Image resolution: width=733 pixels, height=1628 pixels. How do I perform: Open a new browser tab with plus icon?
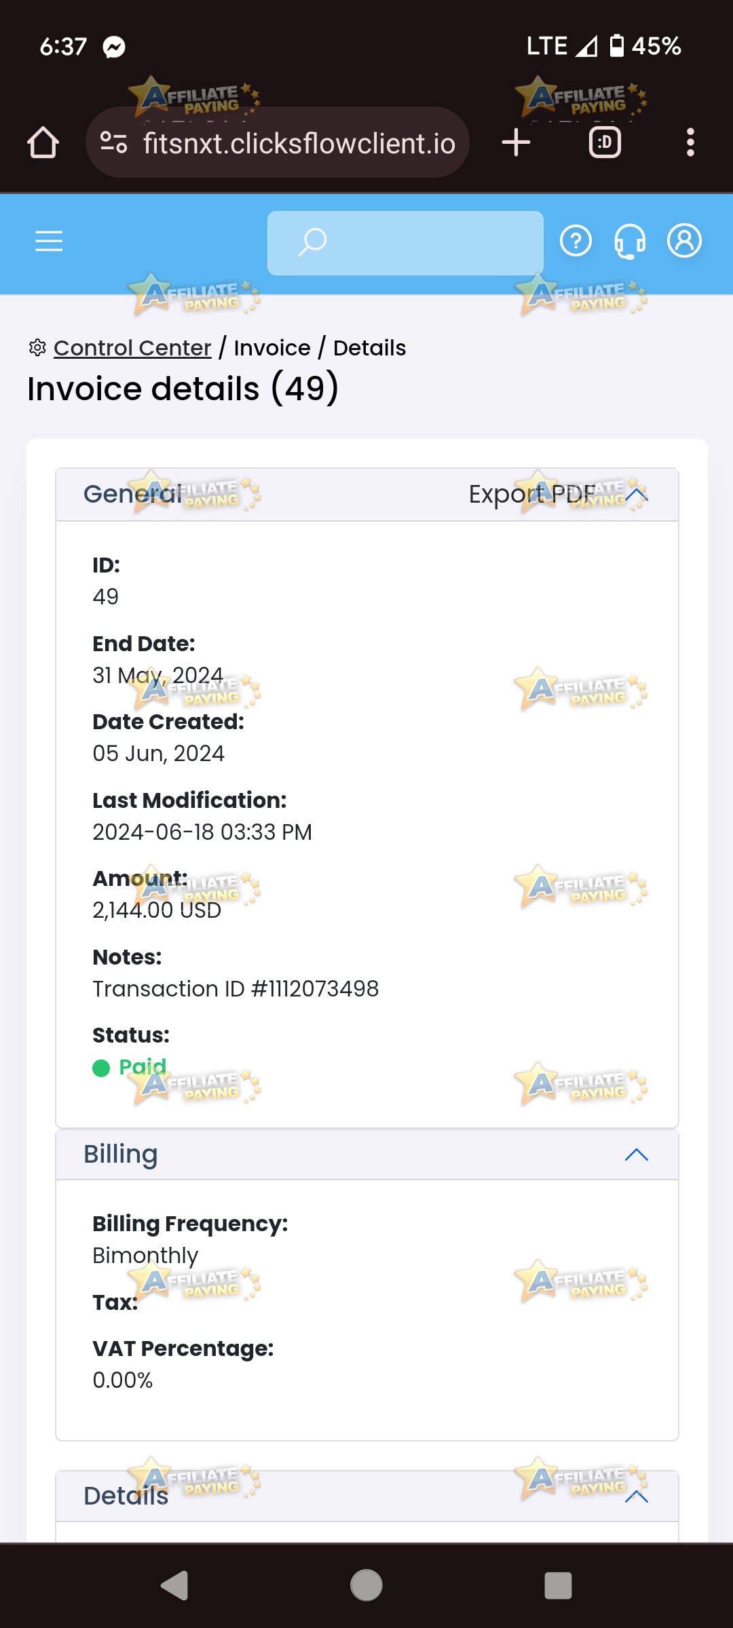pos(516,142)
